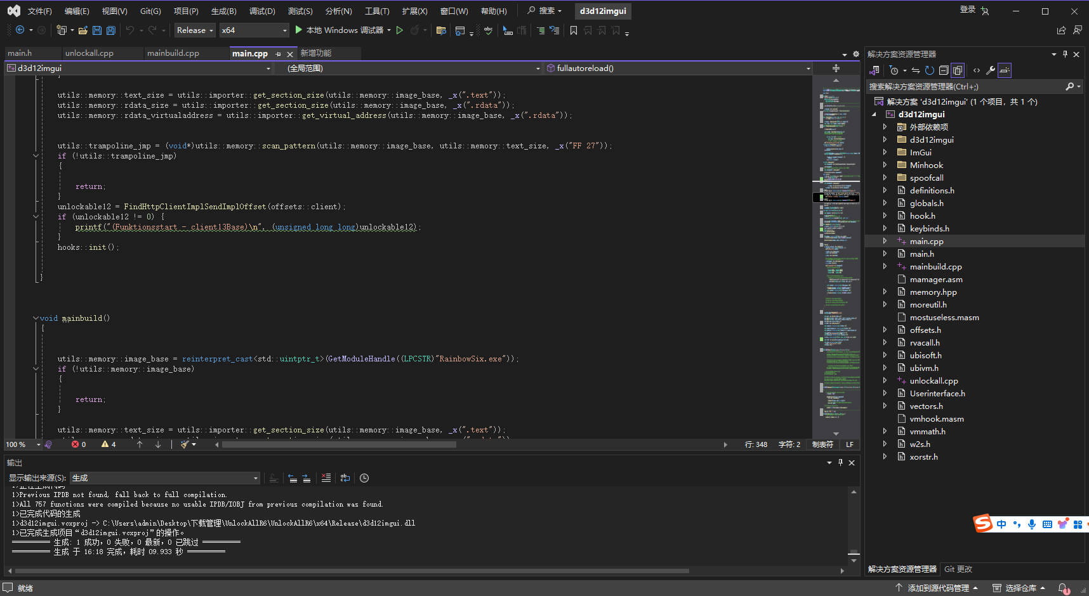Refresh the Solution Explorer
The width and height of the screenshot is (1089, 596).
(x=929, y=70)
